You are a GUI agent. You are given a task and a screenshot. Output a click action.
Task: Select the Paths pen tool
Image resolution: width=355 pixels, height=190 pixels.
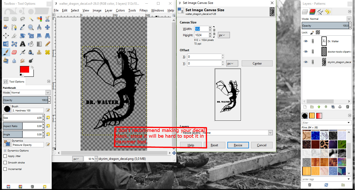(x=14, y=27)
